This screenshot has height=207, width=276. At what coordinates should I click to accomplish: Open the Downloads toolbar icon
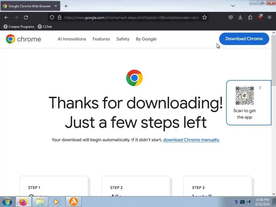click(240, 17)
